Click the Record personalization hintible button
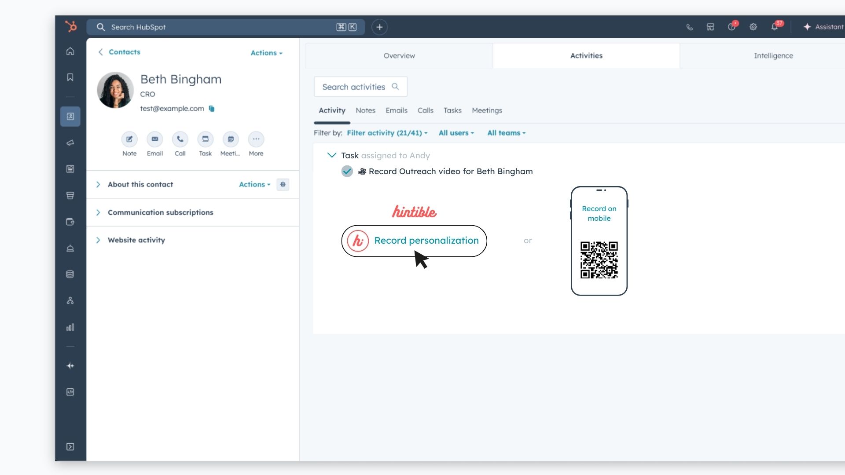845x475 pixels. [414, 241]
